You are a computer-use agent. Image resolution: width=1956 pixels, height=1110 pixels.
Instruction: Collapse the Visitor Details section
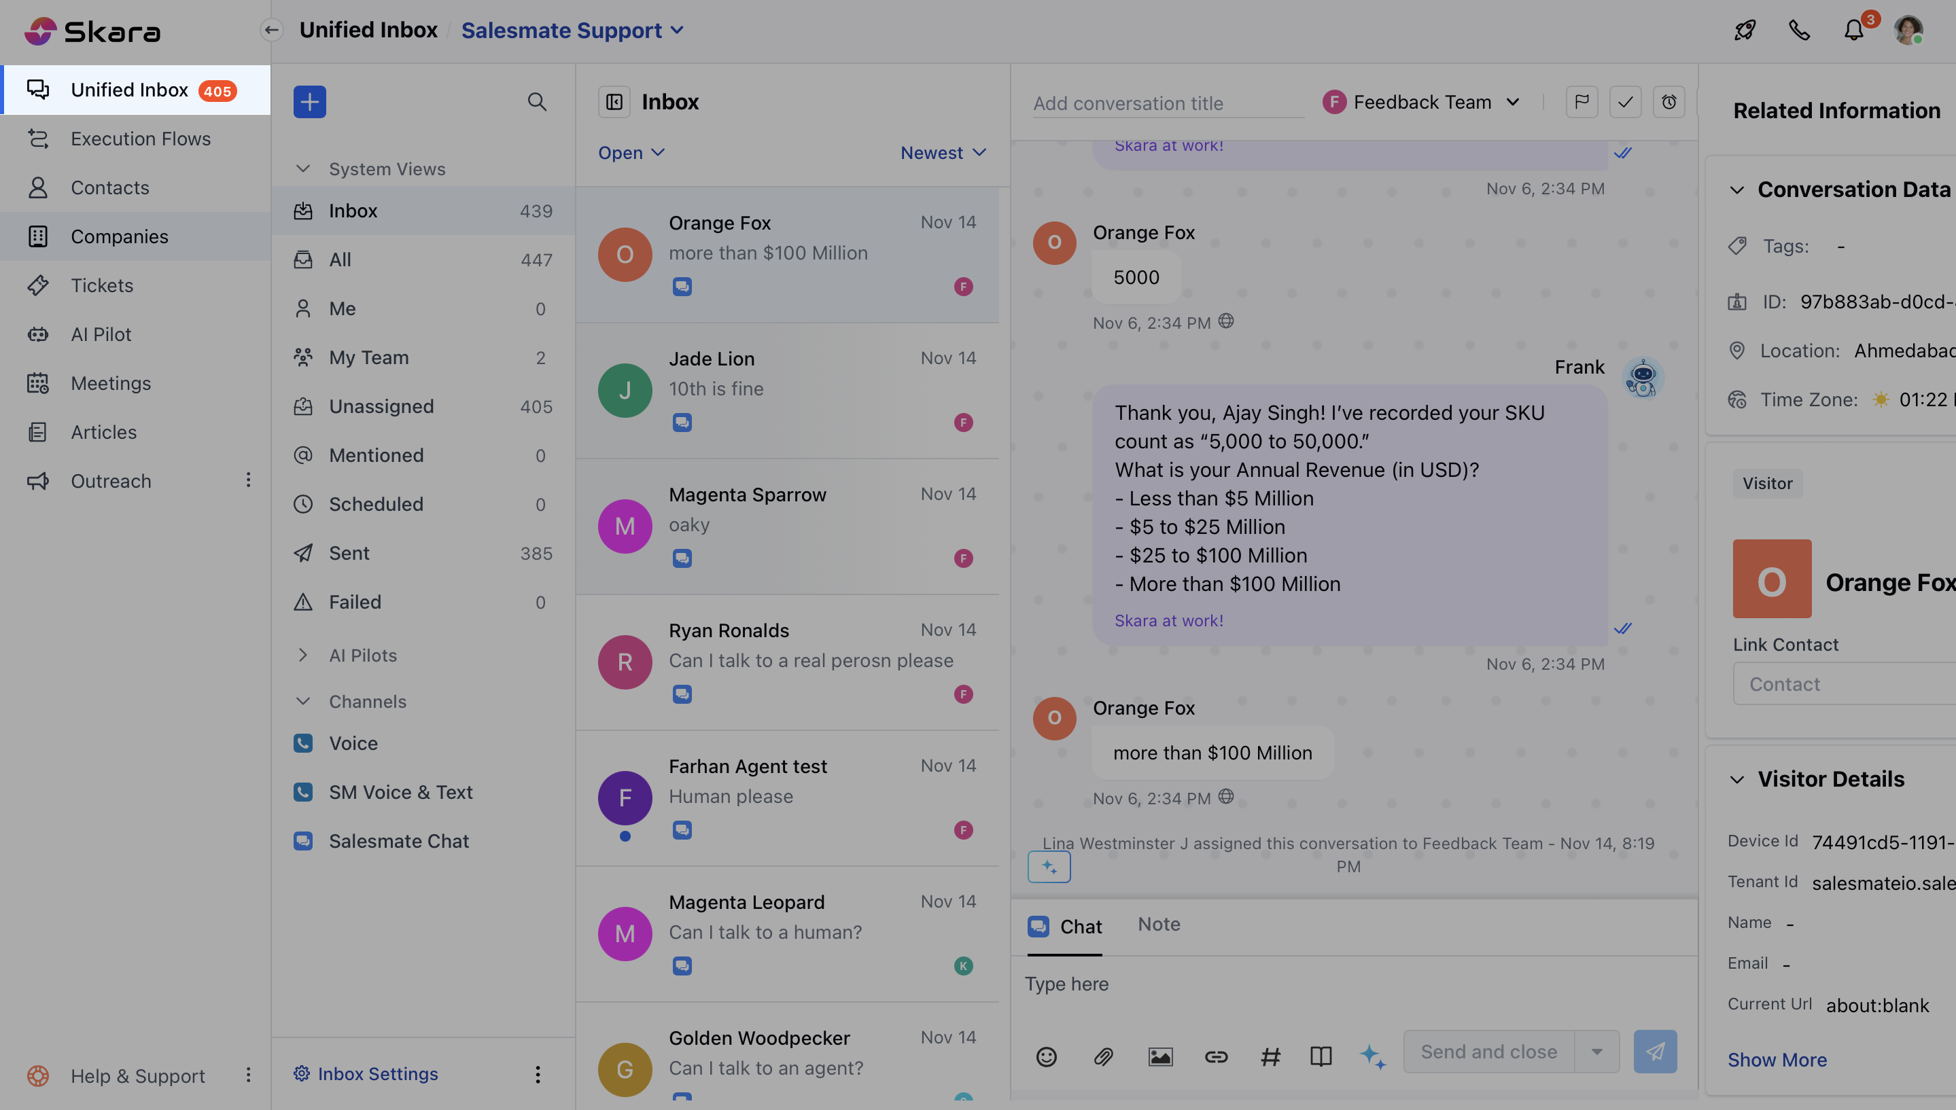pos(1738,779)
